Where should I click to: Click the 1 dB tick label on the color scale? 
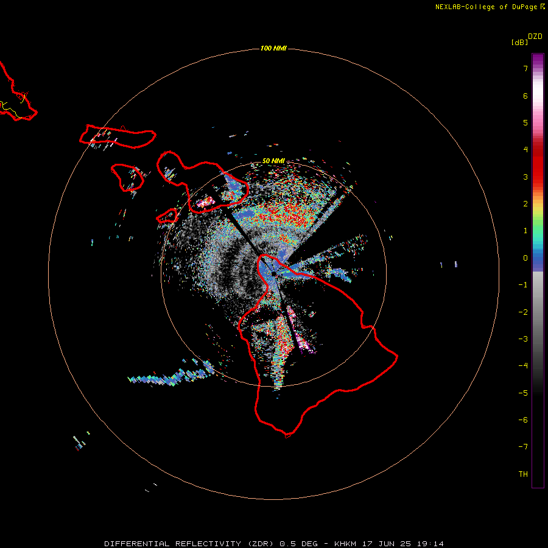point(525,231)
